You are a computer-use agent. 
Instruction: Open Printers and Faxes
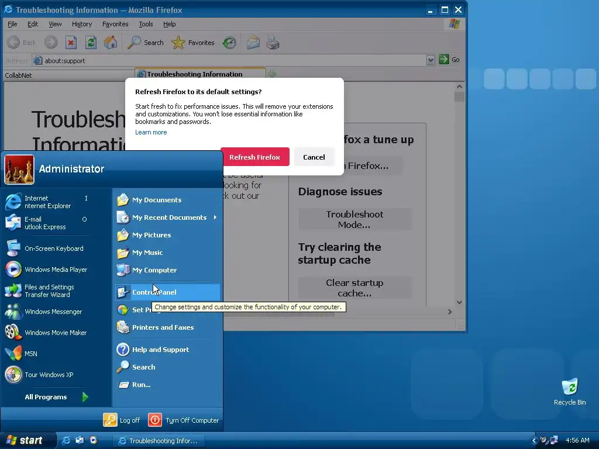pos(167,327)
